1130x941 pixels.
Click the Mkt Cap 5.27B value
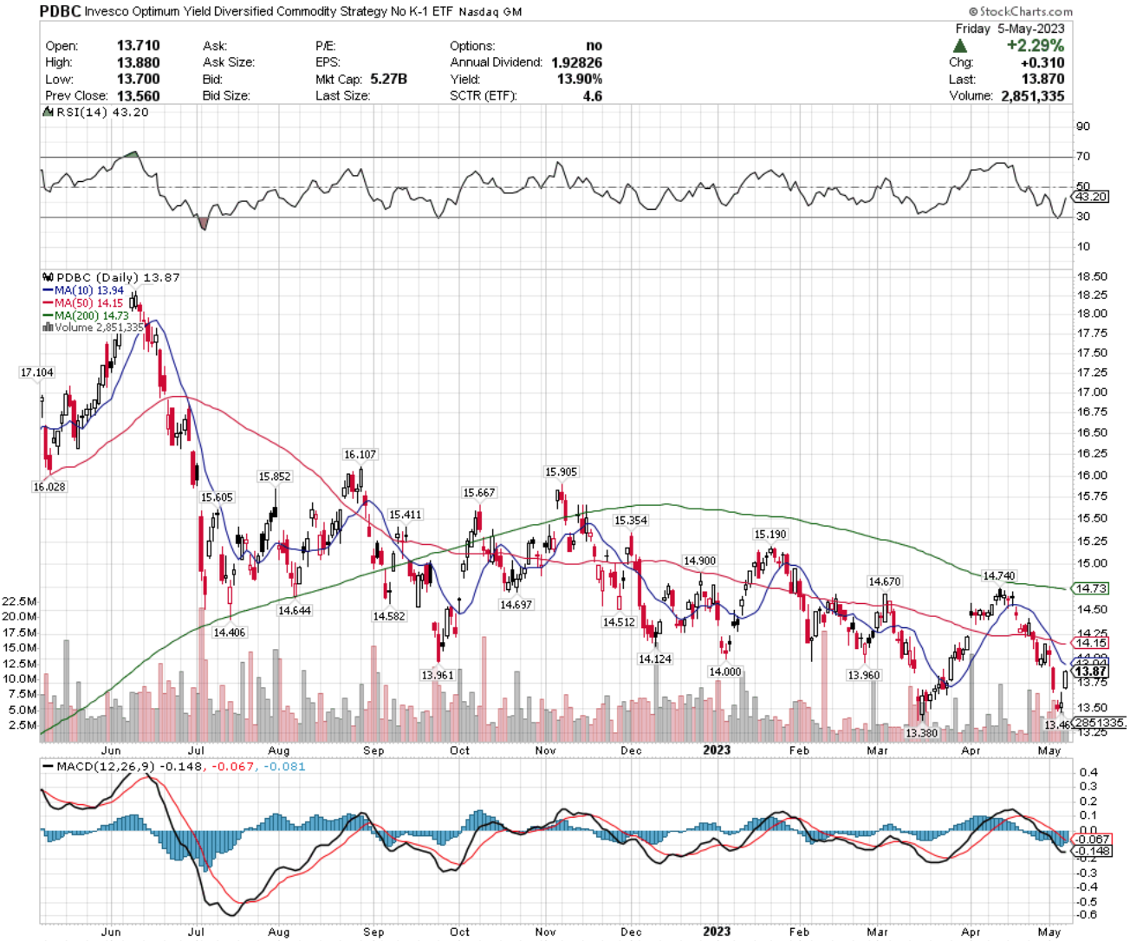point(388,79)
